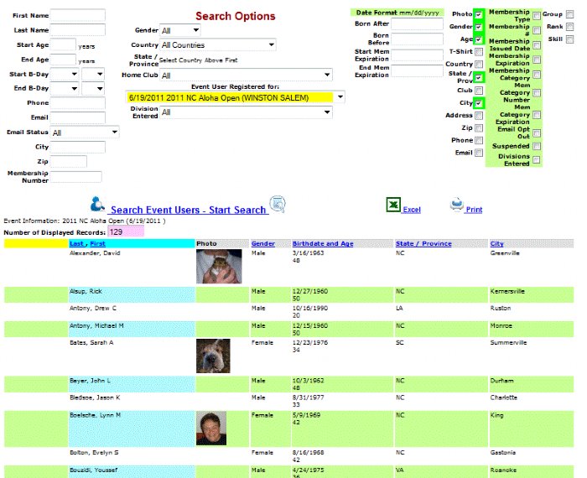Click the Print link
Screen dimensions: 587x478
(474, 210)
